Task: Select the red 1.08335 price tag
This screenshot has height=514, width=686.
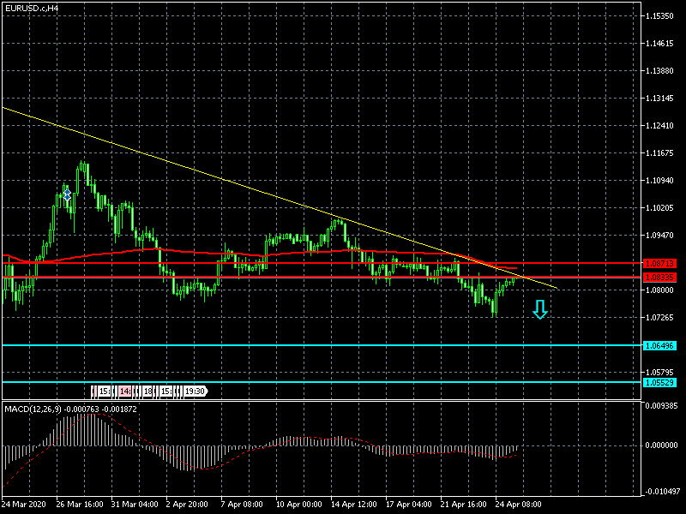Action: tap(659, 278)
